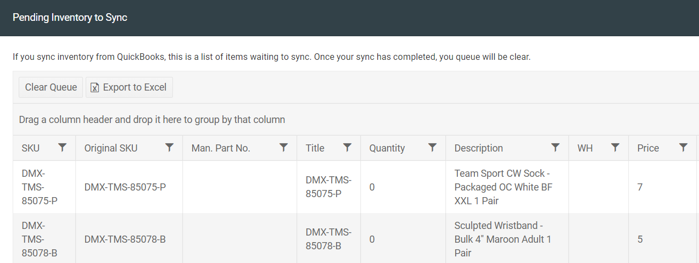Image resolution: width=699 pixels, height=263 pixels.
Task: Click the Team Sport CW Sock description
Action: point(504,187)
